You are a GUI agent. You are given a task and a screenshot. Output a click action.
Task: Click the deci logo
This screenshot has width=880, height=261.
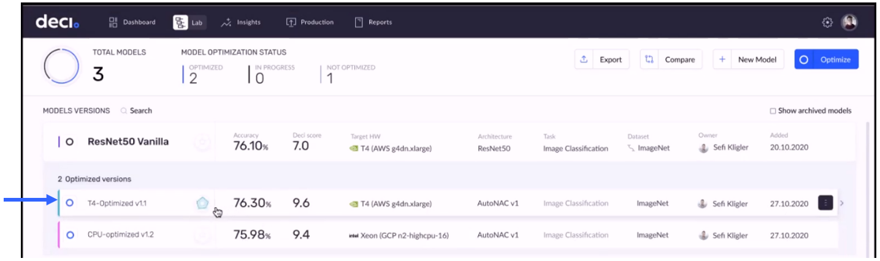58,22
